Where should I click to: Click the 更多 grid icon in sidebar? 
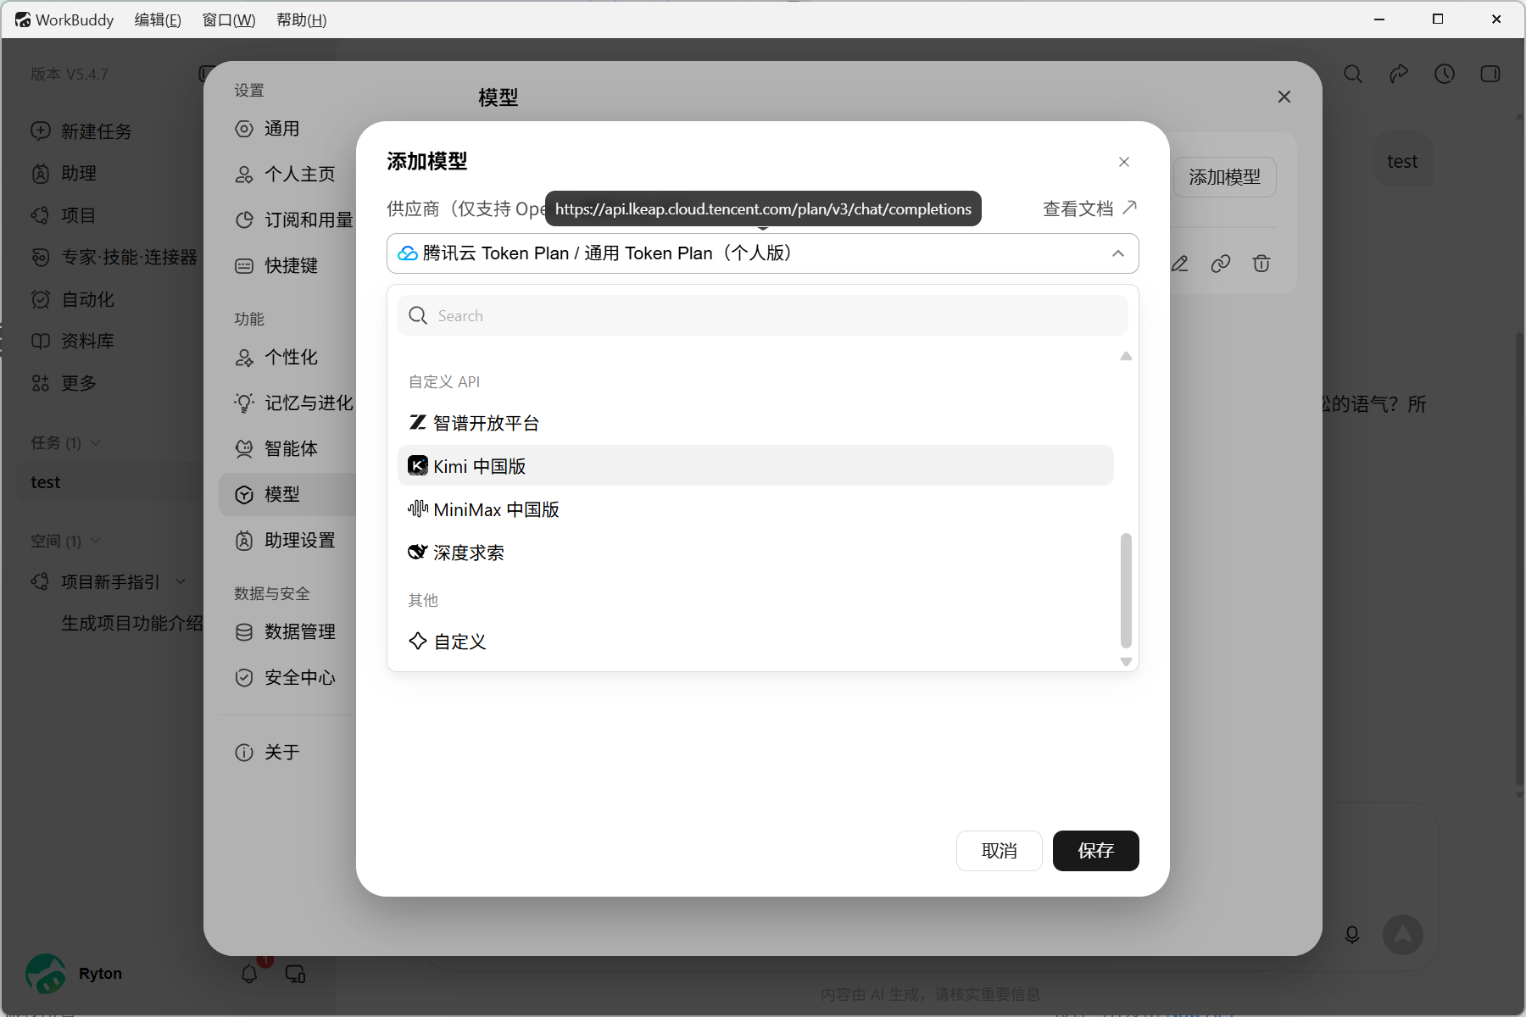[41, 383]
